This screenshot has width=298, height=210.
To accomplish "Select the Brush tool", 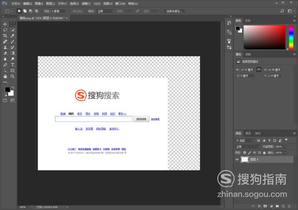I will (12, 41).
